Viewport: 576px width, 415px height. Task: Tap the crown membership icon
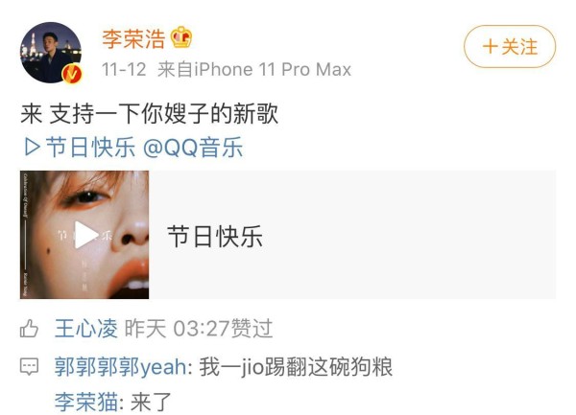tap(181, 37)
